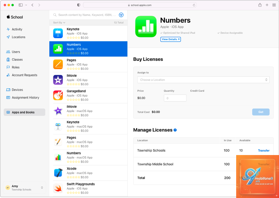
Task: Click the search magnifier icon
Action: click(55, 15)
